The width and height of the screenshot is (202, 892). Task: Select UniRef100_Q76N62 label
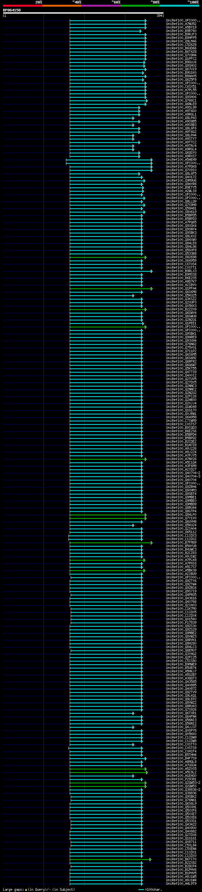coord(181,344)
